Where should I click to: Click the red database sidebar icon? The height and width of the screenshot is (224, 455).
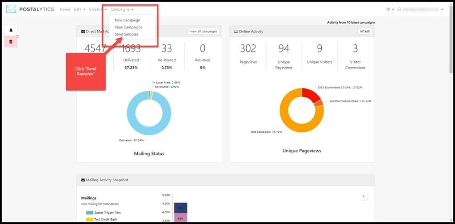pos(11,42)
